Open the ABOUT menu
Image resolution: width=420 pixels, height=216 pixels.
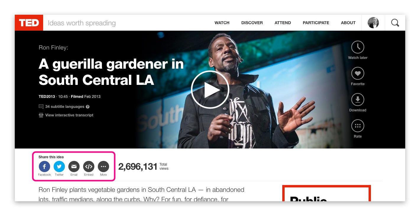click(x=348, y=23)
